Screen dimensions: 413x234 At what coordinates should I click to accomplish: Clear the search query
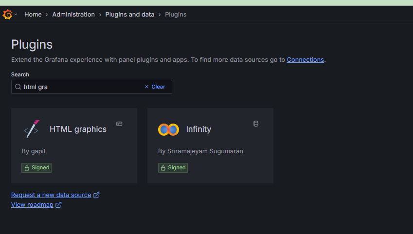[155, 87]
